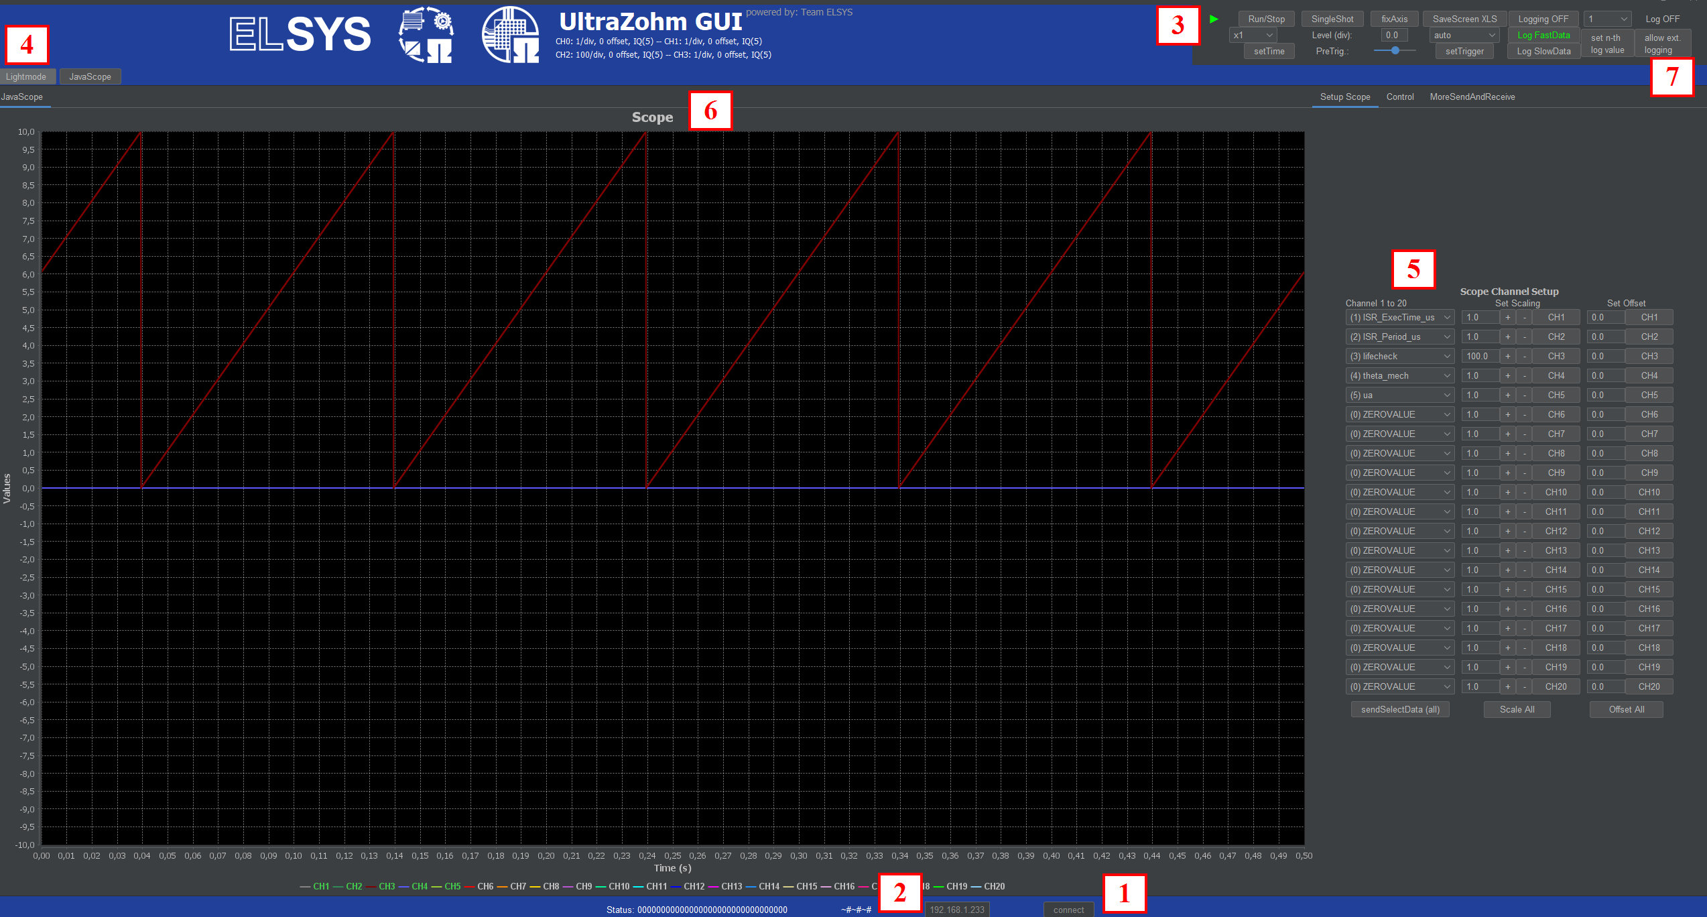Switch the interface to Lightmode
The width and height of the screenshot is (1707, 917).
point(27,76)
